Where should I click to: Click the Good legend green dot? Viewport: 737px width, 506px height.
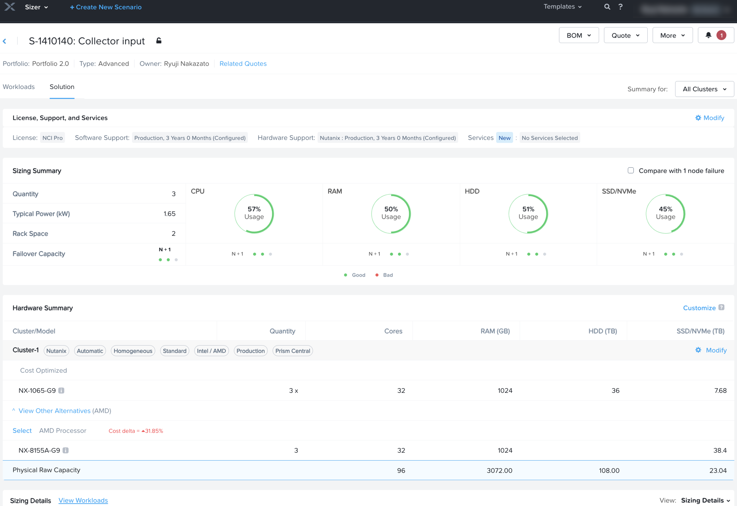click(345, 275)
